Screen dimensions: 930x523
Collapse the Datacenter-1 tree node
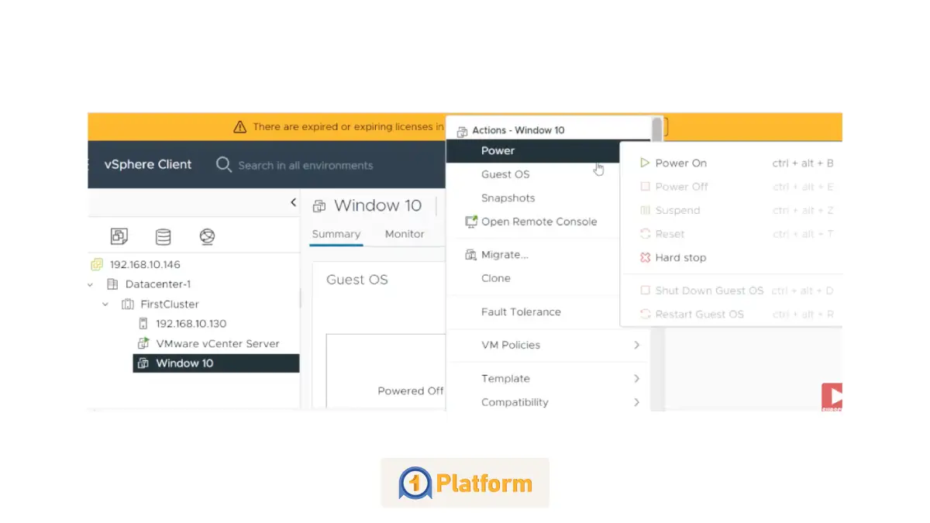point(92,284)
